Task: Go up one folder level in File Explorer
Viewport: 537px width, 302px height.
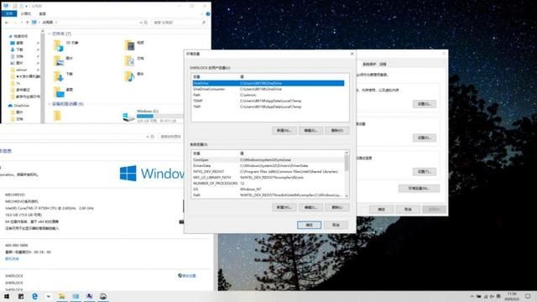Action: point(28,23)
